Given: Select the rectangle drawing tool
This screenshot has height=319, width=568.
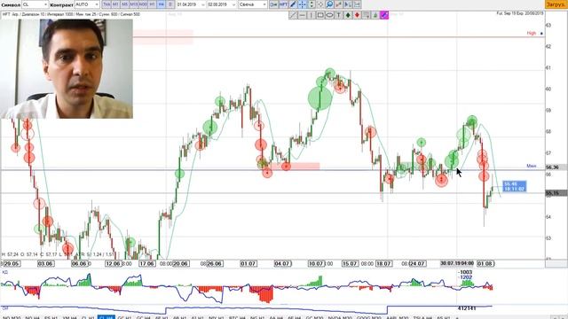Looking at the screenshot, I should pyautogui.click(x=320, y=15).
